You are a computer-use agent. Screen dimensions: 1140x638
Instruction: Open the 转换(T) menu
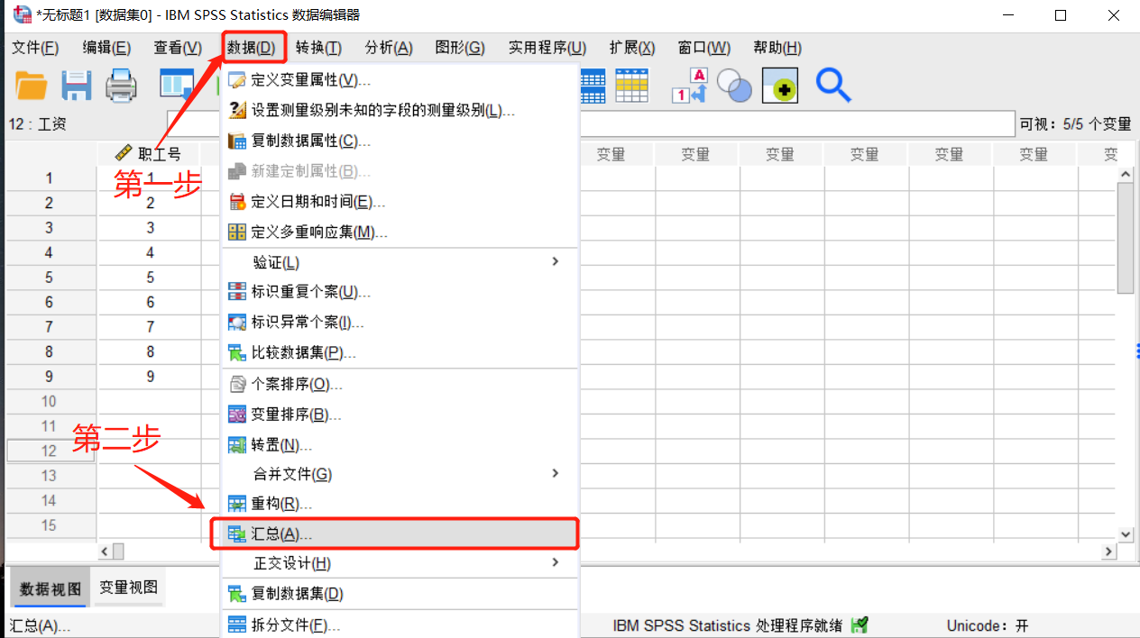tap(318, 48)
